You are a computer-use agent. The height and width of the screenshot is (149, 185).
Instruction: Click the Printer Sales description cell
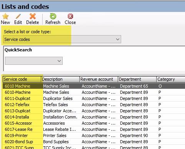(x=55, y=135)
